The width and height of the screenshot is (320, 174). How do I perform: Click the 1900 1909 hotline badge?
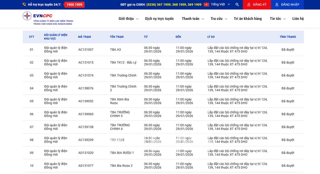tap(74, 5)
